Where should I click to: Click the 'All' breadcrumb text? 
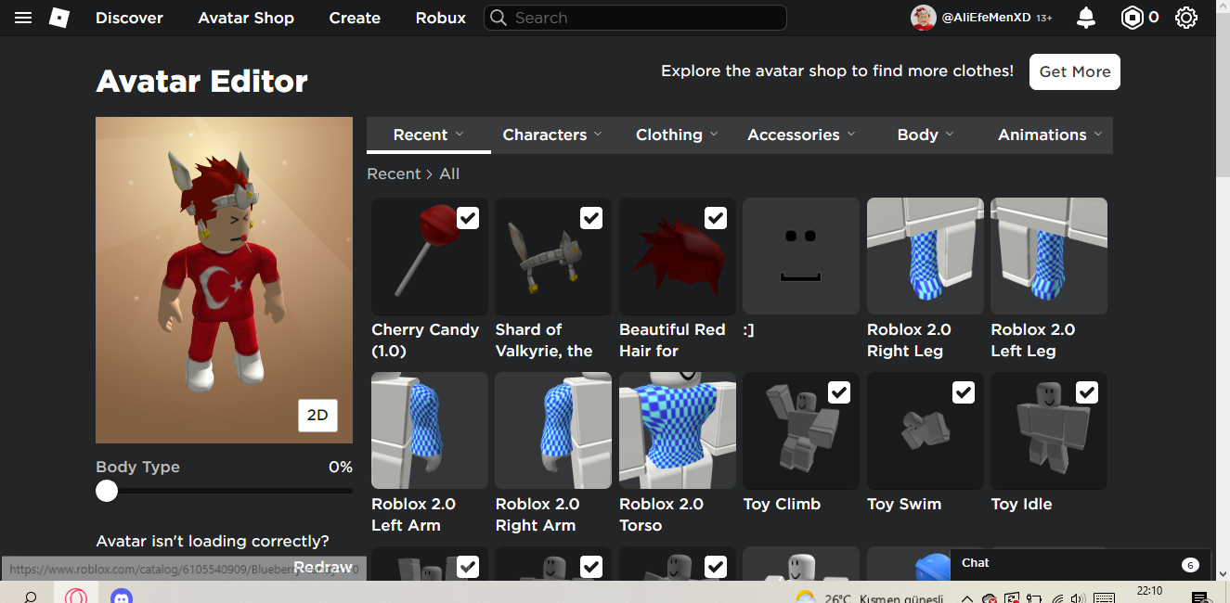pyautogui.click(x=449, y=173)
